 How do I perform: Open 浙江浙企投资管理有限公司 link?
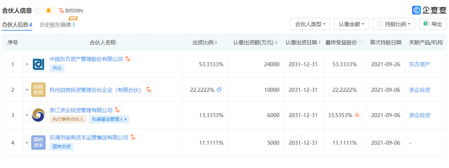click(81, 110)
